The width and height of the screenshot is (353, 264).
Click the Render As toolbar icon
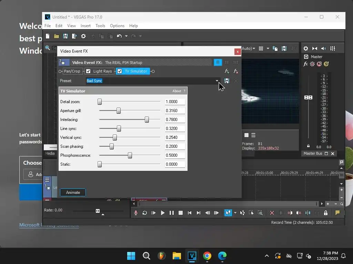74,36
